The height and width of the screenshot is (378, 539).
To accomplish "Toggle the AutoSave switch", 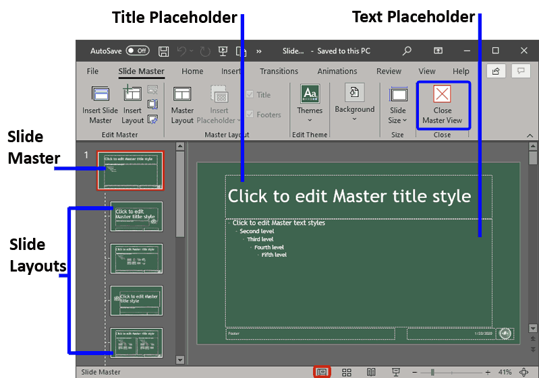I will pos(138,51).
